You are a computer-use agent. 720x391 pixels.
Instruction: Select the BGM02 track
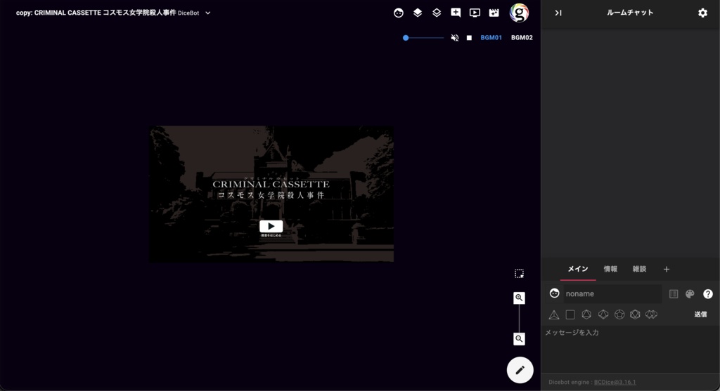tap(522, 38)
